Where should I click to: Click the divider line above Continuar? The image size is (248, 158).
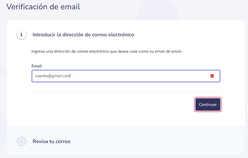tap(126, 91)
